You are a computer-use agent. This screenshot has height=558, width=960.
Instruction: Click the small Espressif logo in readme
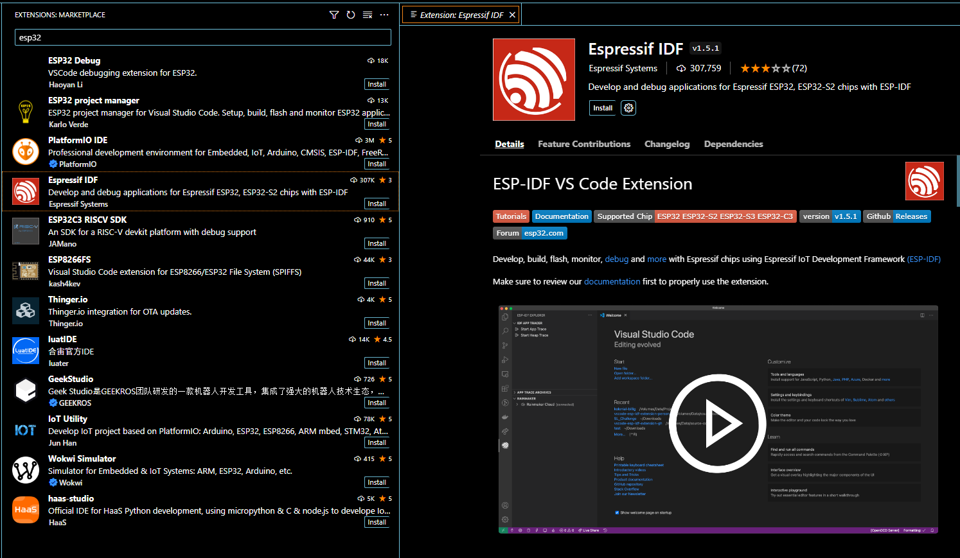point(925,181)
